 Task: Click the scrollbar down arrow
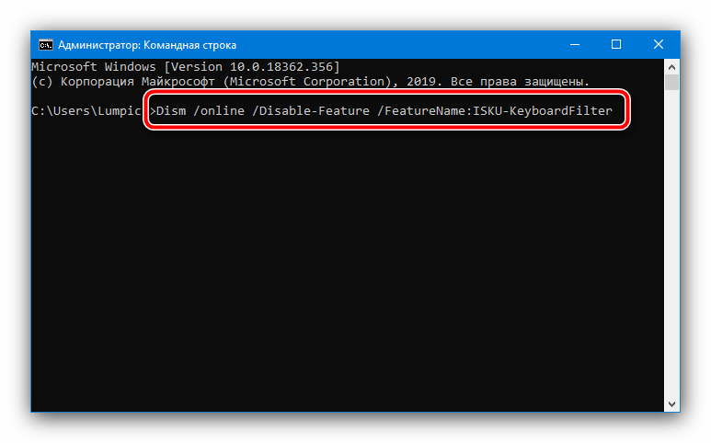[x=671, y=404]
